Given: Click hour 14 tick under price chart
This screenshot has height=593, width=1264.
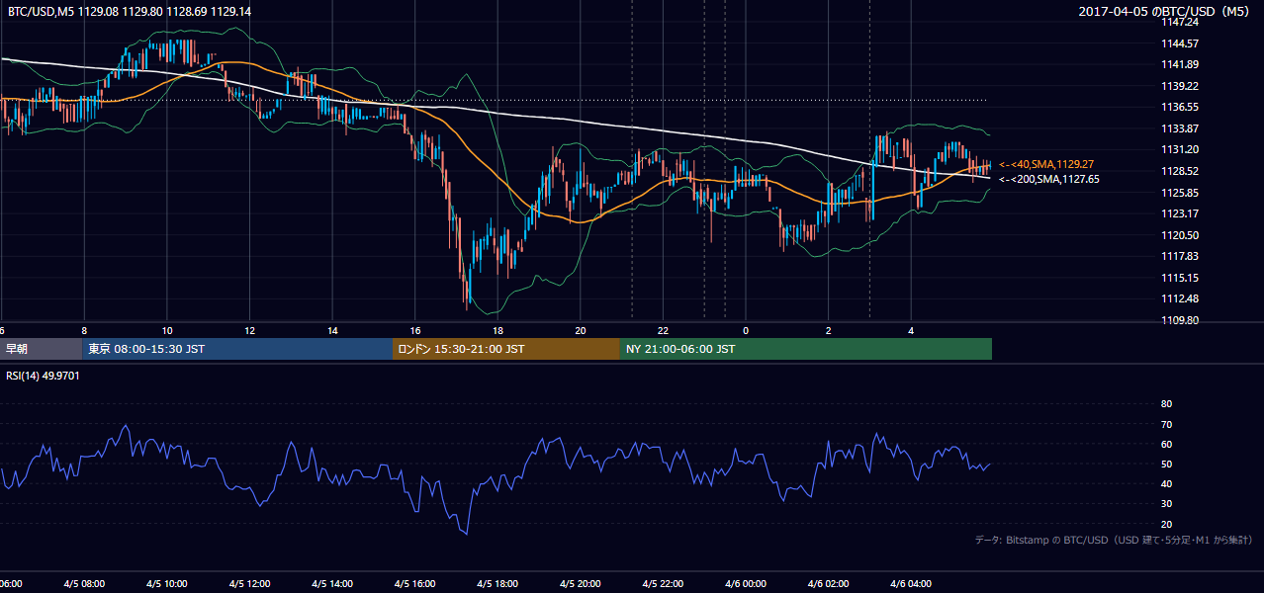Looking at the screenshot, I should tap(333, 331).
